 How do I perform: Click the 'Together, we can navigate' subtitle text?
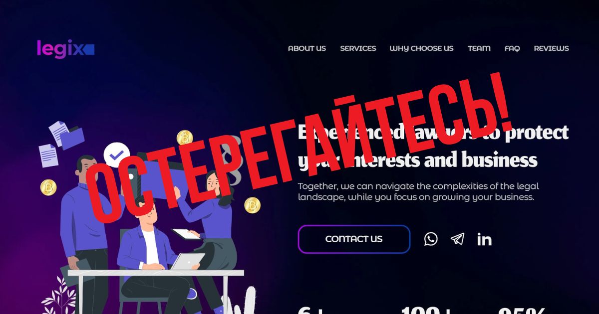[418, 191]
